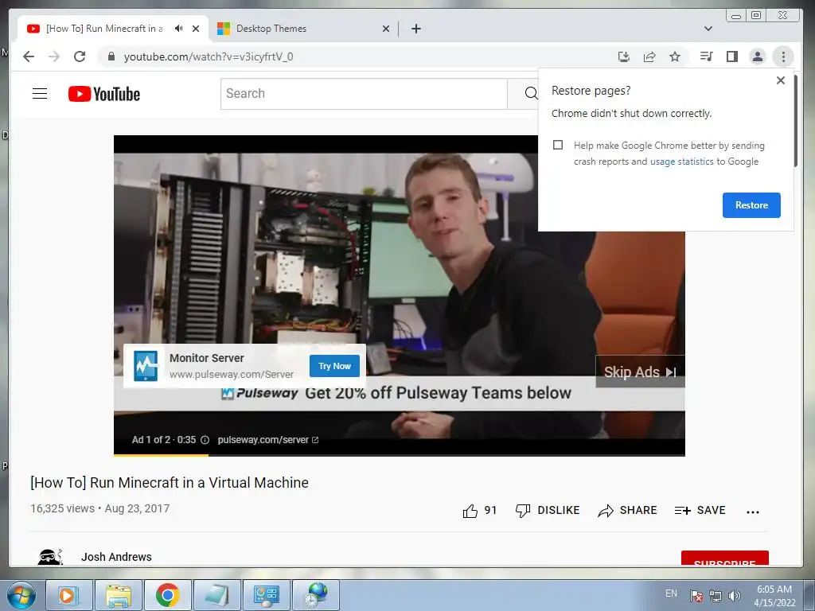Click the DISLIKE thumbs-down button
Image resolution: width=815 pixels, height=611 pixels.
point(548,511)
